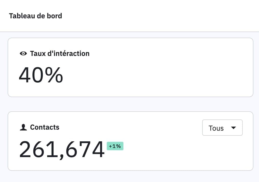
Task: Click the d'intéraction word in title
Action: 68,54
